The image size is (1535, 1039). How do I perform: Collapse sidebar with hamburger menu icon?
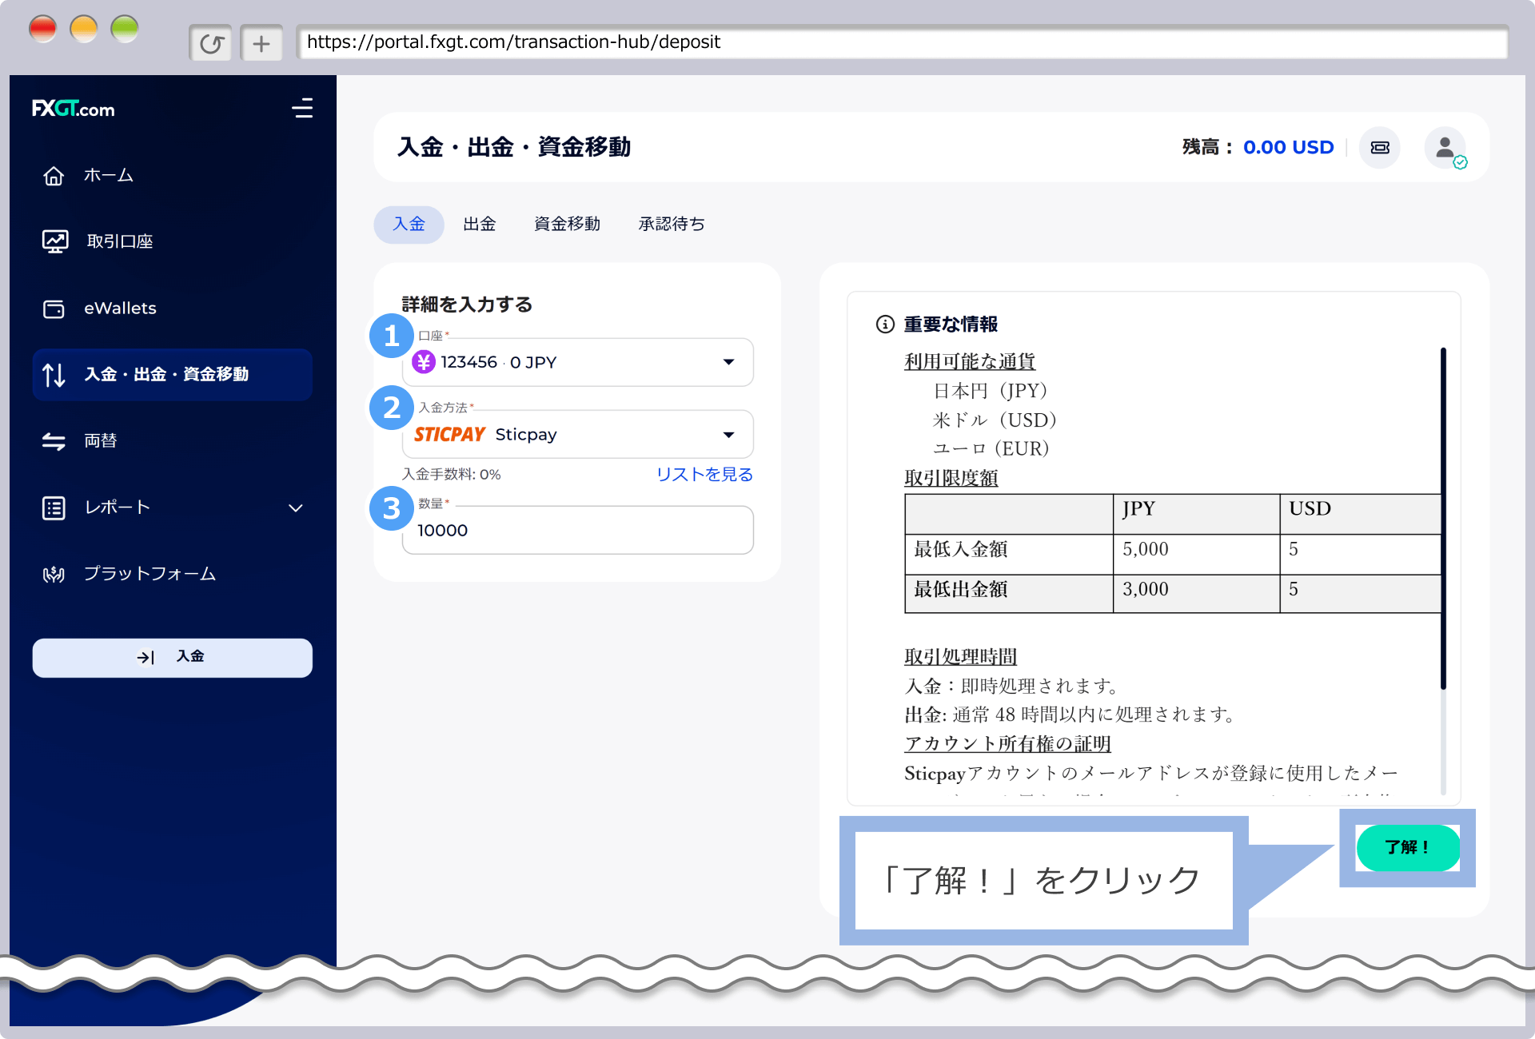(302, 108)
